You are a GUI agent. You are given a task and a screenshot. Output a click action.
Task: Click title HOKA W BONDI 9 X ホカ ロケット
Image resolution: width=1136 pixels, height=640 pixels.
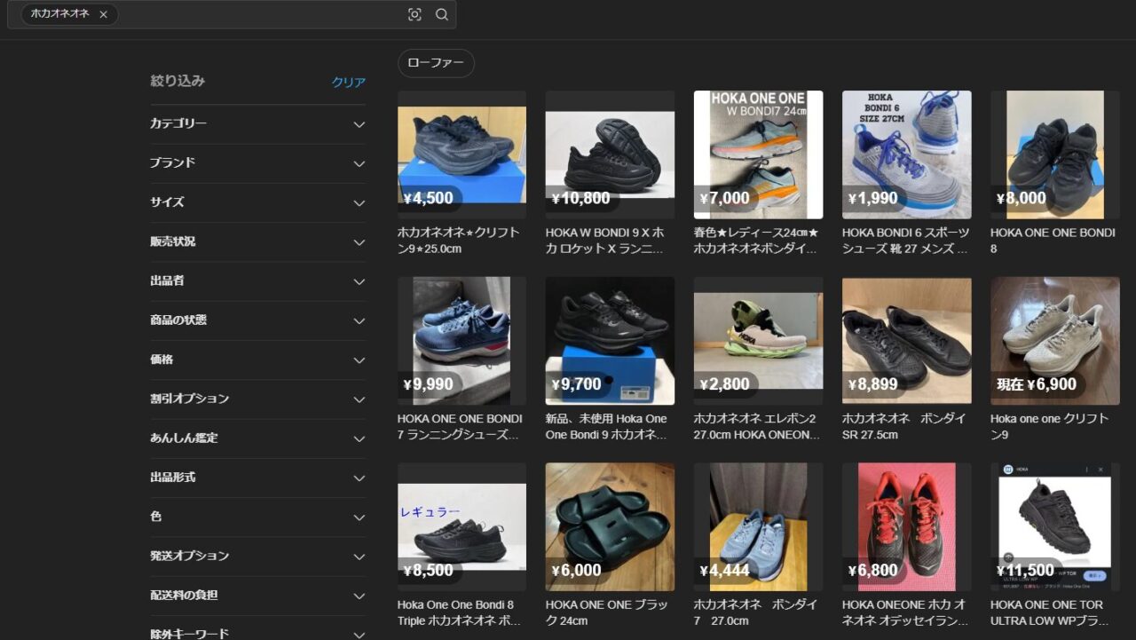click(x=605, y=241)
